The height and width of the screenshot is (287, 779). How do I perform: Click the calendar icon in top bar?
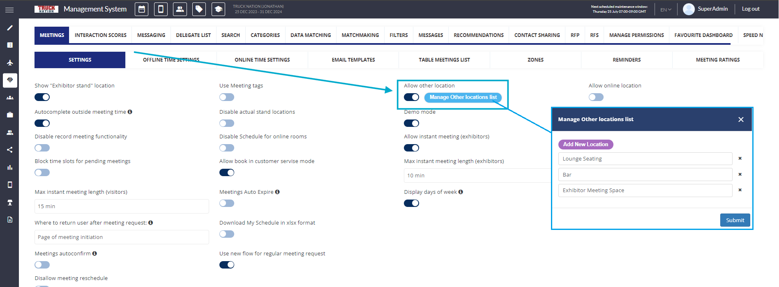point(142,9)
